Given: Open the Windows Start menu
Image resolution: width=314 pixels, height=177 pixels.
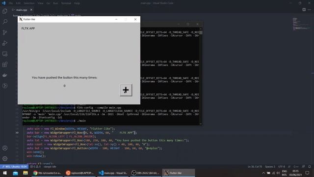Looking at the screenshot, I should coord(5,173).
